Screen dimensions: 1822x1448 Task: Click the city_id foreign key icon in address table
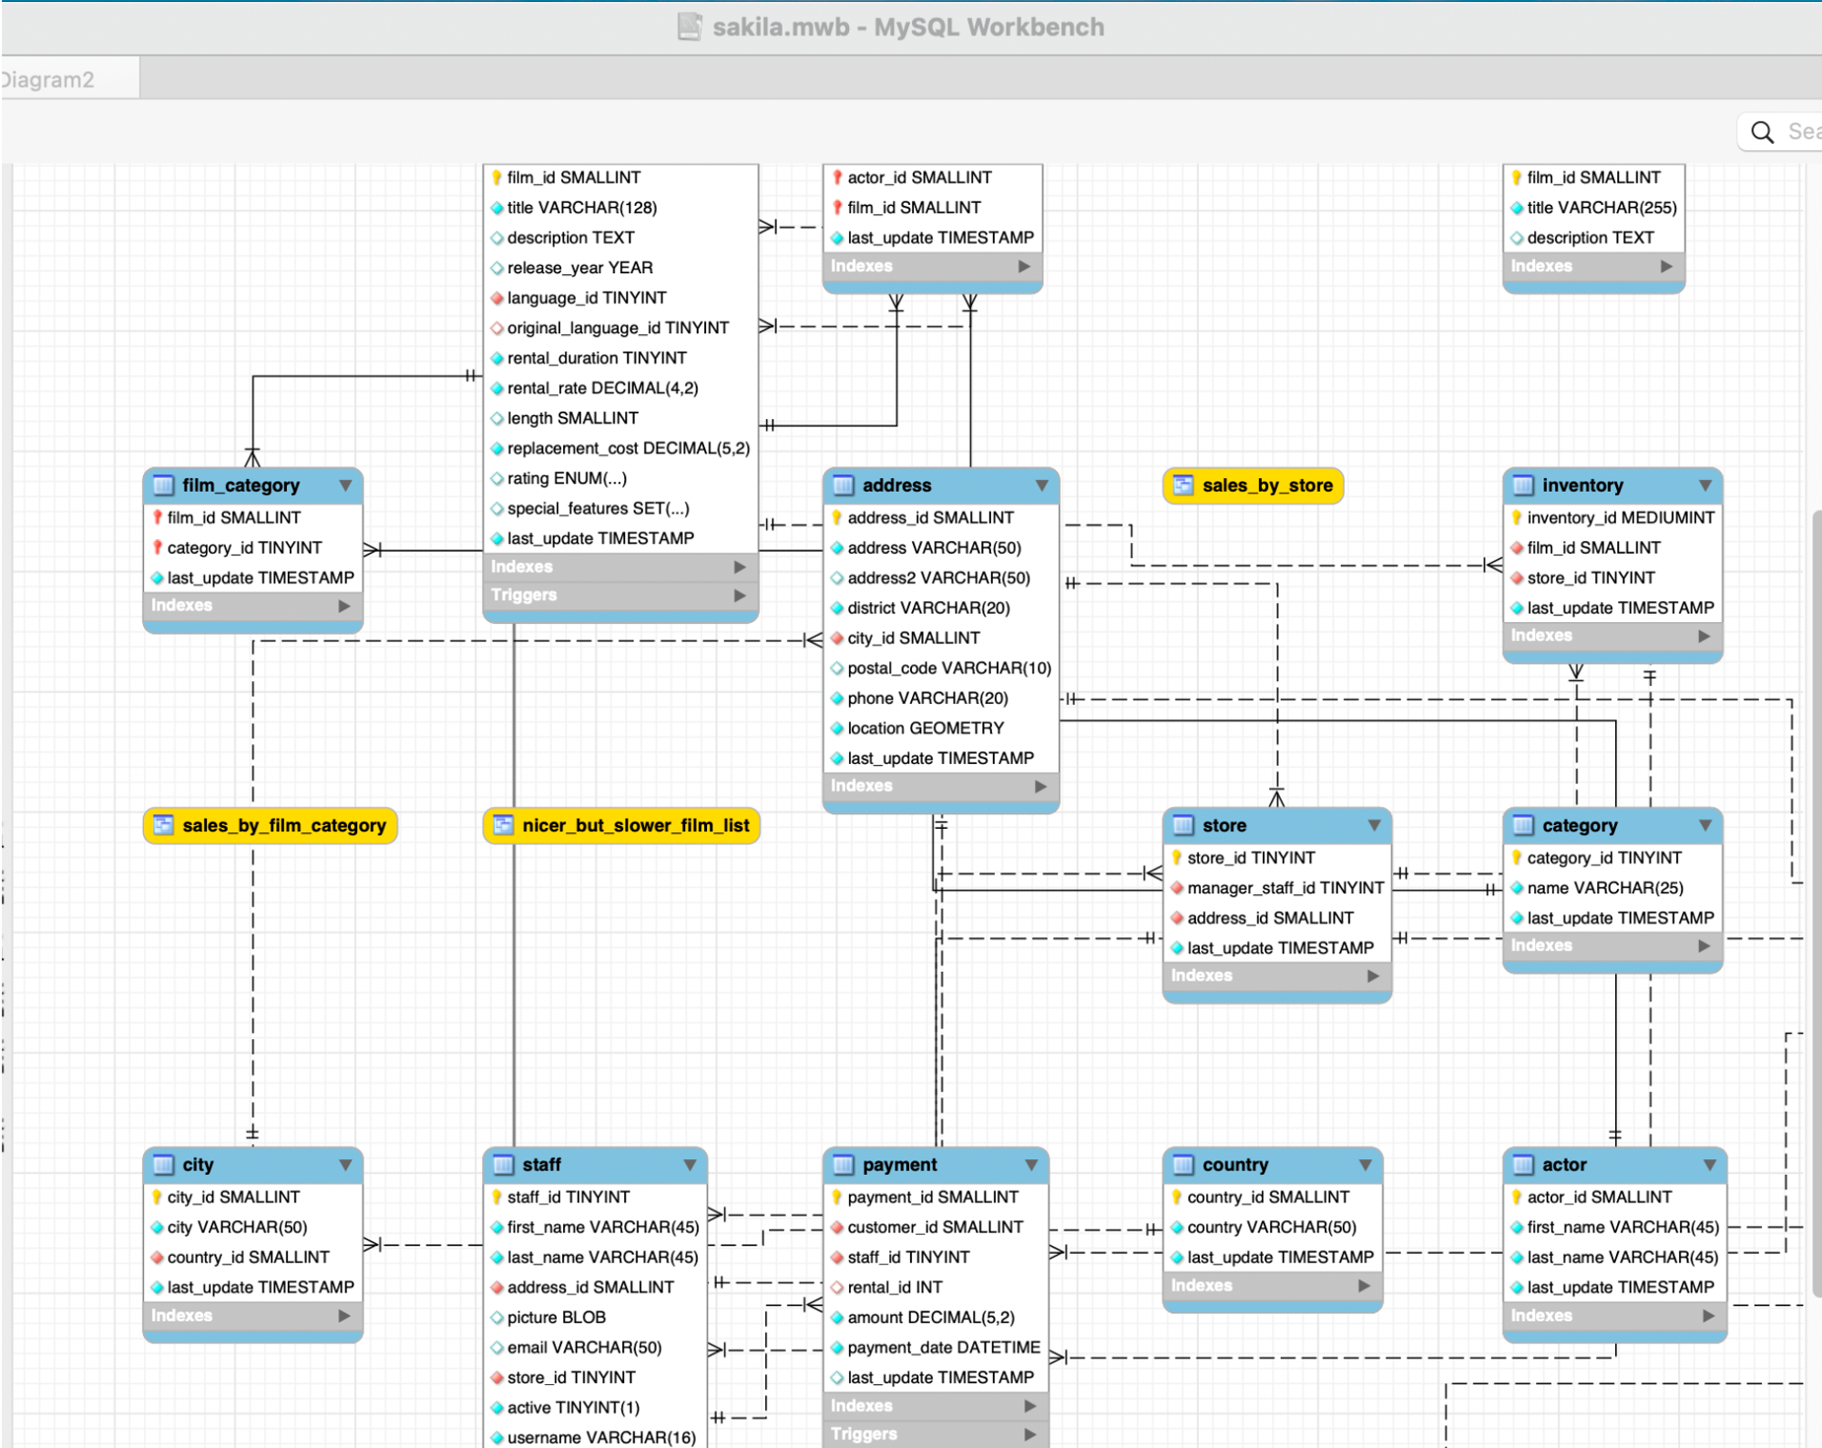(x=837, y=638)
